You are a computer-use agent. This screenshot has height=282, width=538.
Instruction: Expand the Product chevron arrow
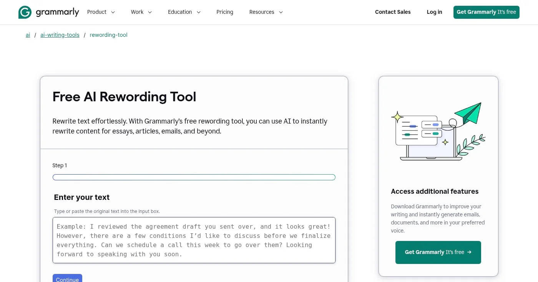click(x=113, y=12)
